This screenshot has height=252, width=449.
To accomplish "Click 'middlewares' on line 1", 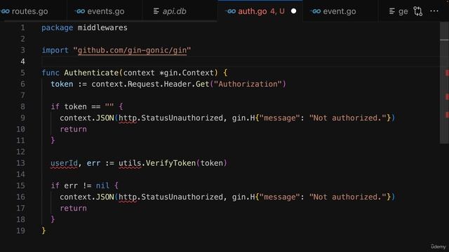I will [x=102, y=28].
